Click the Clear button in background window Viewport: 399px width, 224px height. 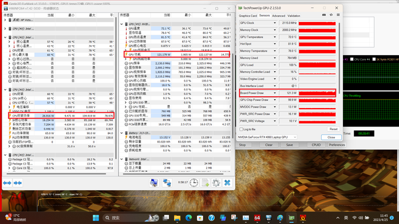pos(269,145)
